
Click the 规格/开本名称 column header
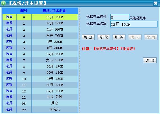54,11
